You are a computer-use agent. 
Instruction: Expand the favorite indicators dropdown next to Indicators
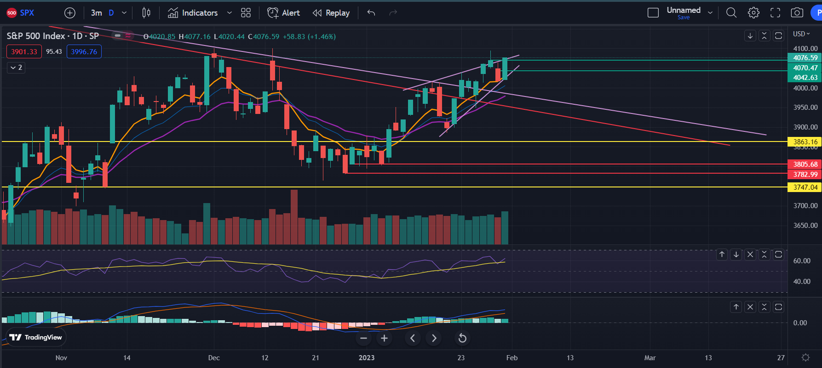click(x=229, y=13)
